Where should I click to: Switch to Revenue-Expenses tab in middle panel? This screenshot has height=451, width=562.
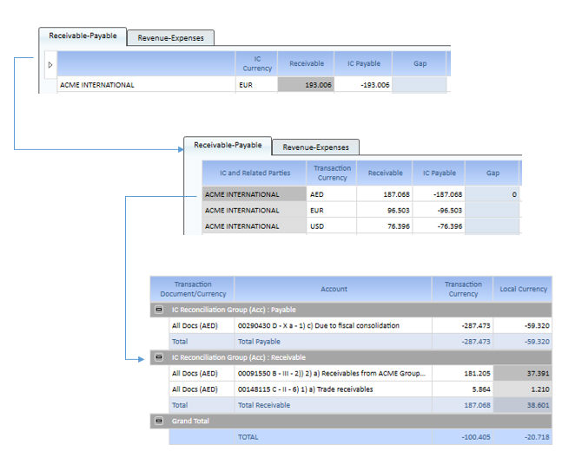[x=315, y=147]
